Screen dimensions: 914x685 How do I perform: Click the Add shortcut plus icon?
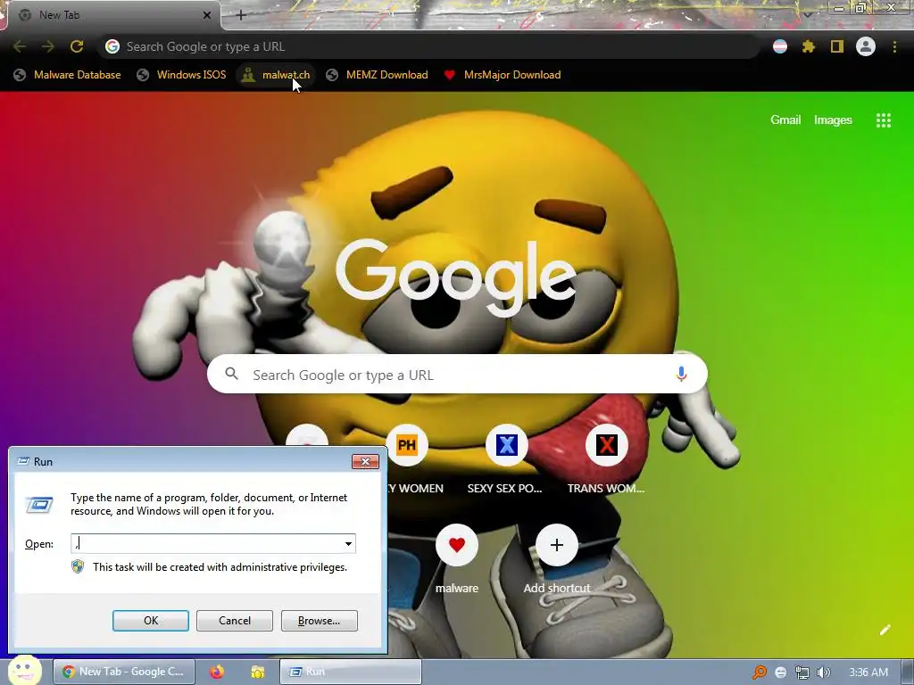557,545
